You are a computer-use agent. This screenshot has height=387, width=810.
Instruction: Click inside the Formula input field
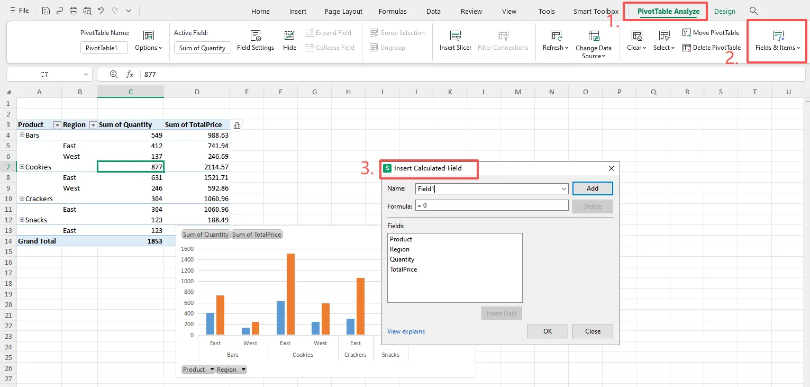click(491, 205)
